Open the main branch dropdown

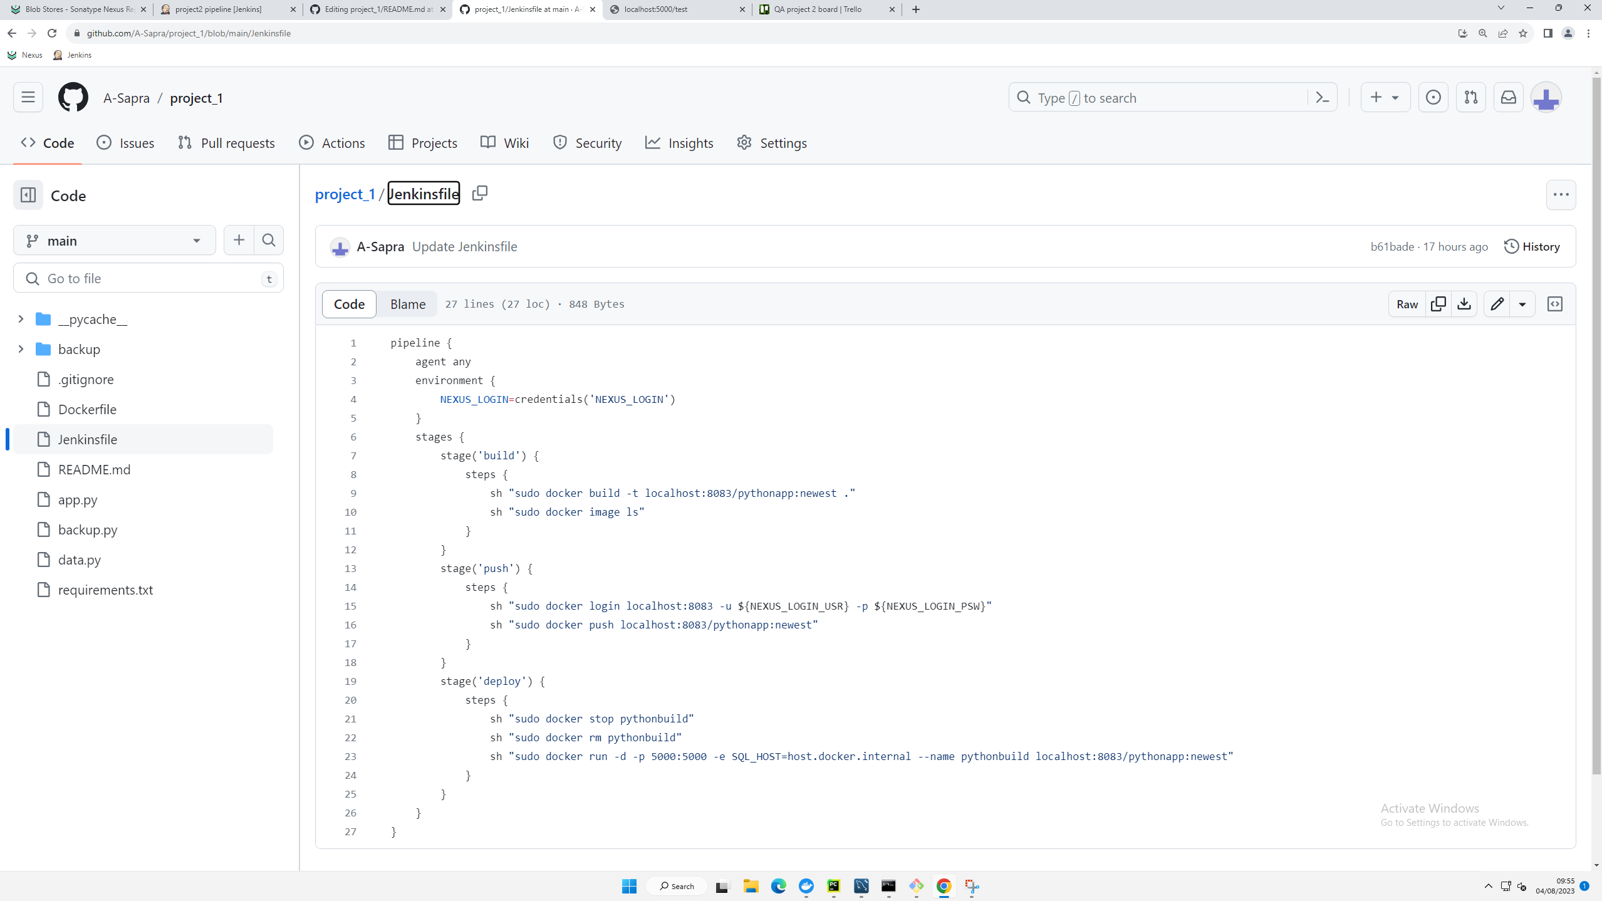[x=114, y=240]
